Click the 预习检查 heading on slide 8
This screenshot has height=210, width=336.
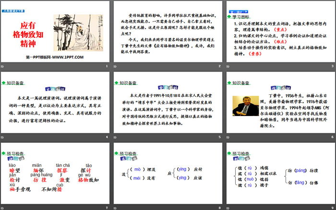129,152
